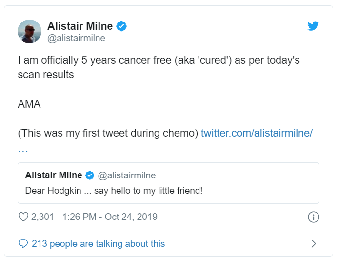Like the tweet with heart icon
This screenshot has width=338, height=262.
23,217
